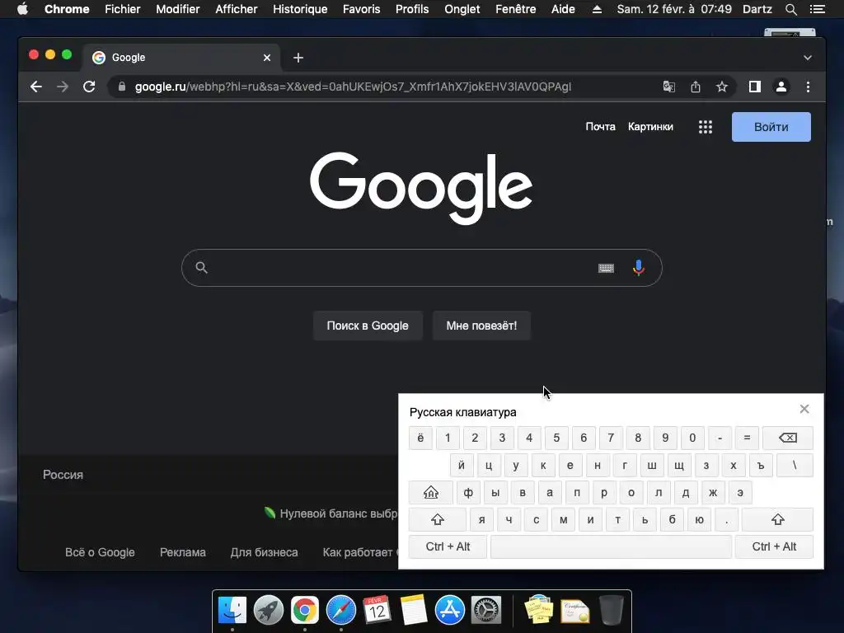Open the Google apps grid
This screenshot has width=844, height=633.
(706, 127)
